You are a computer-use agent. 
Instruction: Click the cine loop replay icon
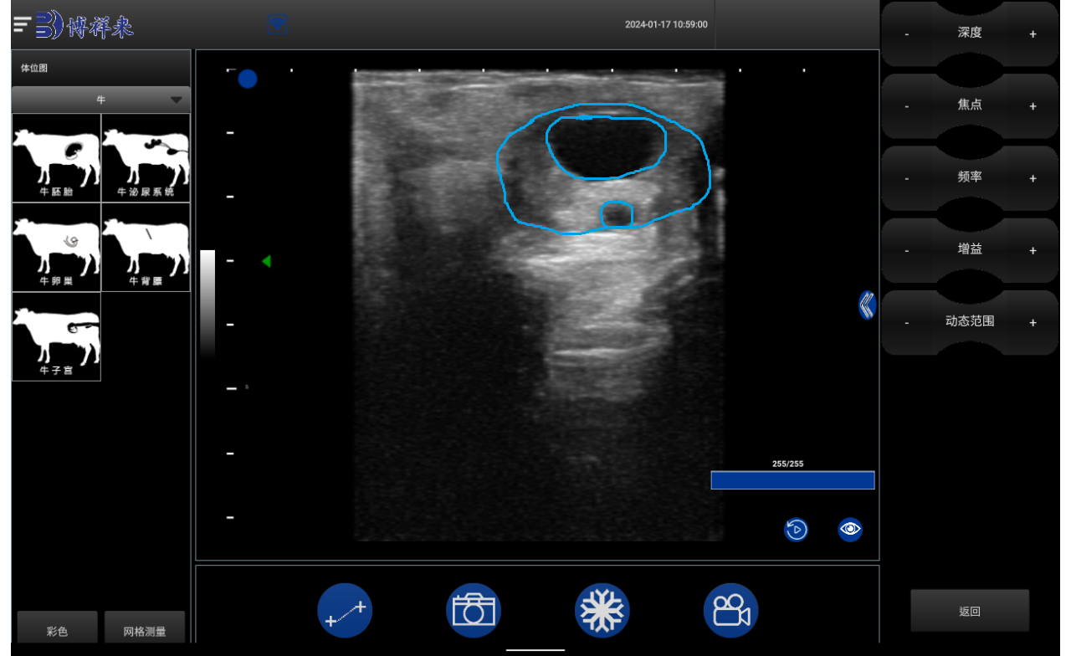796,530
